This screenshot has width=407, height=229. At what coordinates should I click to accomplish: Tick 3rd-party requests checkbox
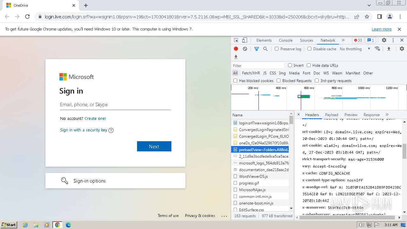pyautogui.click(x=317, y=80)
